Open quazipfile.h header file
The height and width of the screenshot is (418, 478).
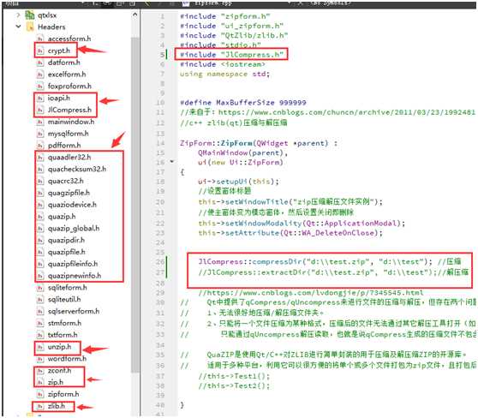click(67, 252)
